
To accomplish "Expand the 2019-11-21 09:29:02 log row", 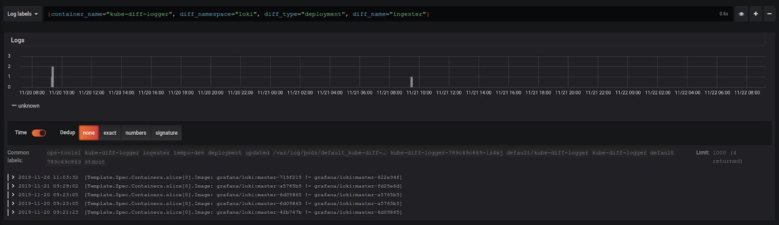I will coord(13,186).
